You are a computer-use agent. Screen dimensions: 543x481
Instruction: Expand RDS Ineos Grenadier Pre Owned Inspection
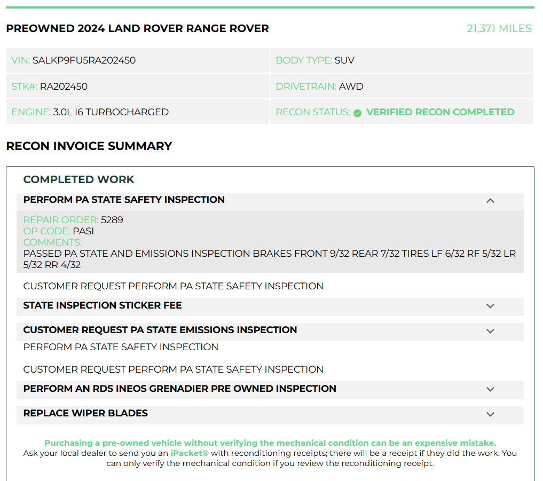pyautogui.click(x=270, y=390)
